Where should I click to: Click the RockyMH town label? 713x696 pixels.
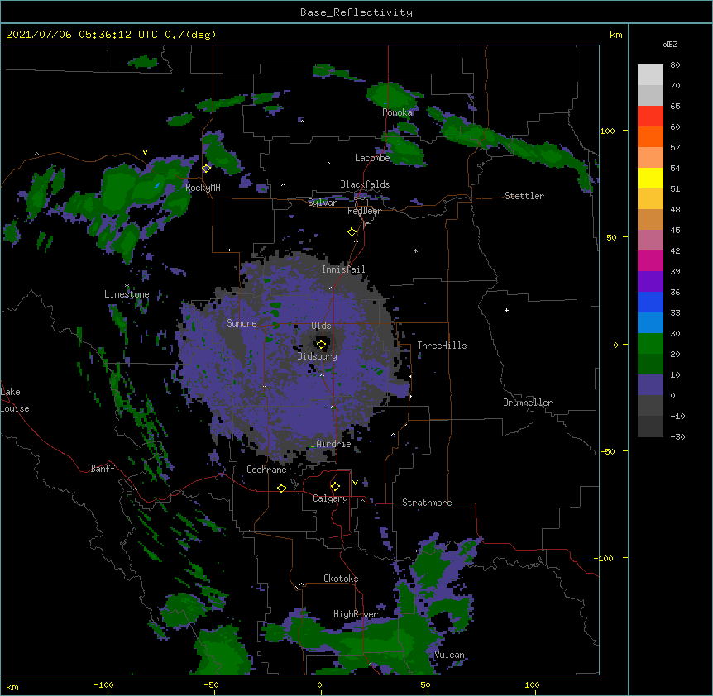203,188
